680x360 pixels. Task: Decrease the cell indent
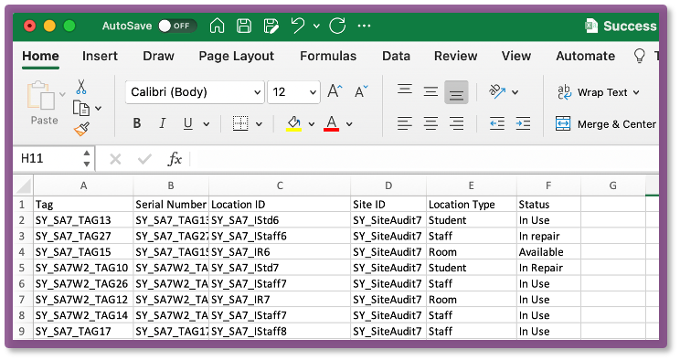pos(497,123)
